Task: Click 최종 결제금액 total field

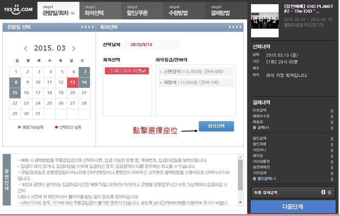Action: [x=293, y=192]
